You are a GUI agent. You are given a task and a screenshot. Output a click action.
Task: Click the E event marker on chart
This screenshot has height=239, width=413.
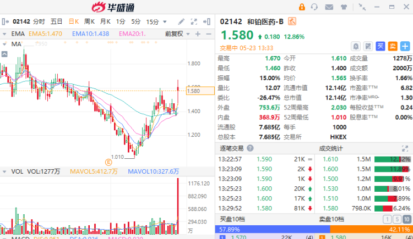(x=108, y=162)
